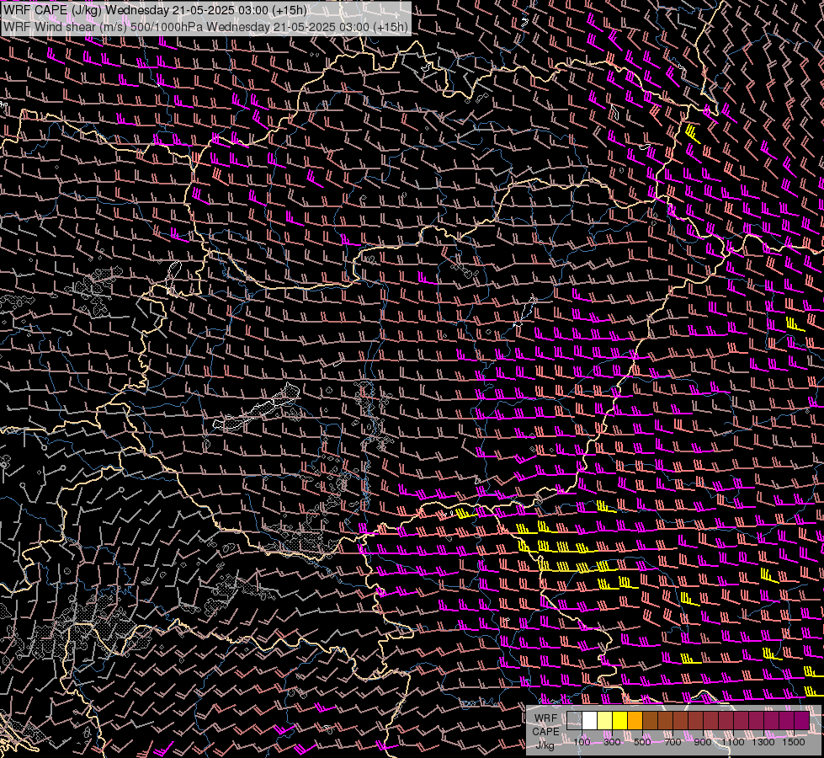Click the 500 legend value label

tap(642, 742)
